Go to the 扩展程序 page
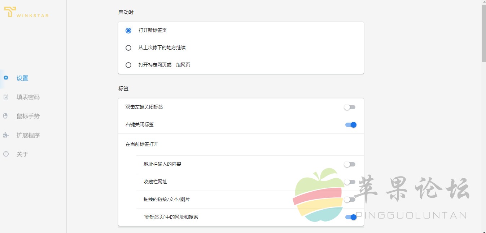Screen dimensions: 486x233 tap(28, 135)
